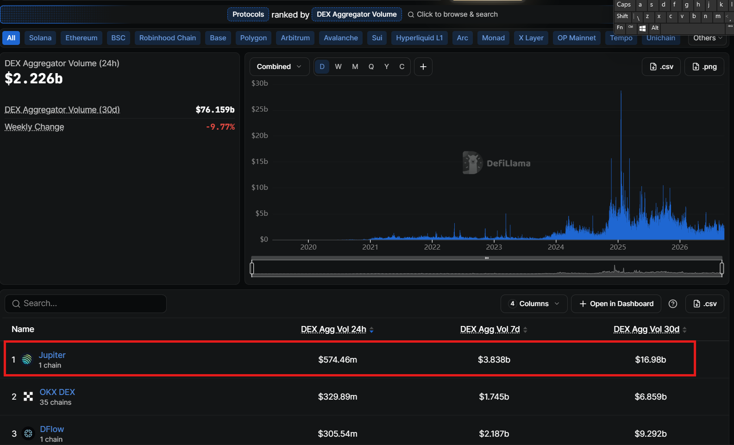Select weekly W interval toggle

pyautogui.click(x=338, y=67)
